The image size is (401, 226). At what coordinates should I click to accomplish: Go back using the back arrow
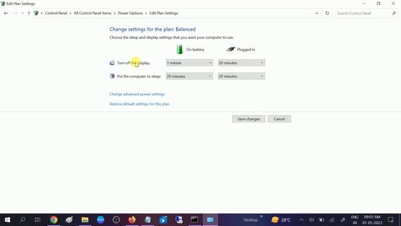[x=6, y=13]
